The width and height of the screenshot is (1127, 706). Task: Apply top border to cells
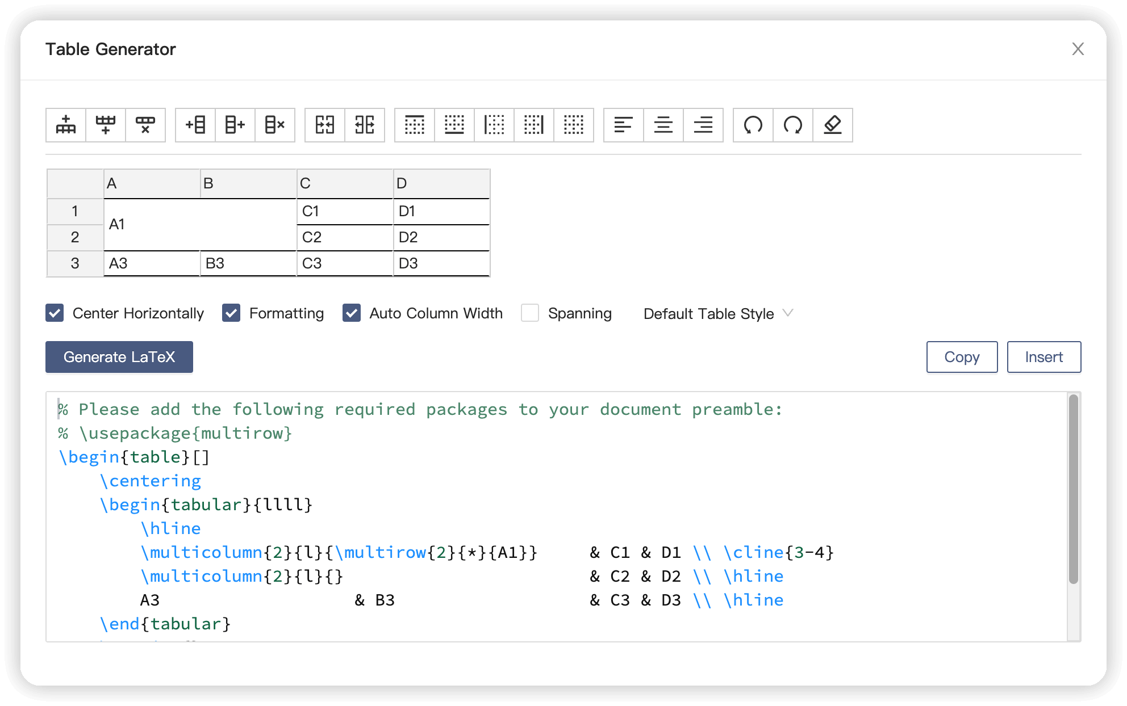[415, 125]
